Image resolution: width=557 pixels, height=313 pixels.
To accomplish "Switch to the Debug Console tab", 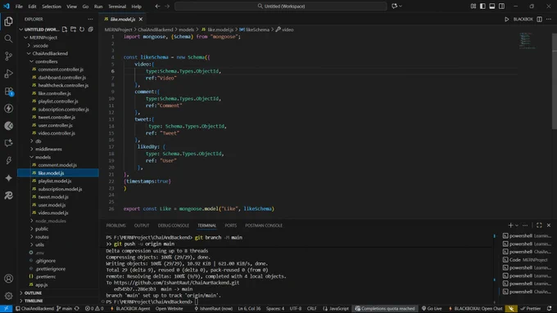I will (x=174, y=226).
